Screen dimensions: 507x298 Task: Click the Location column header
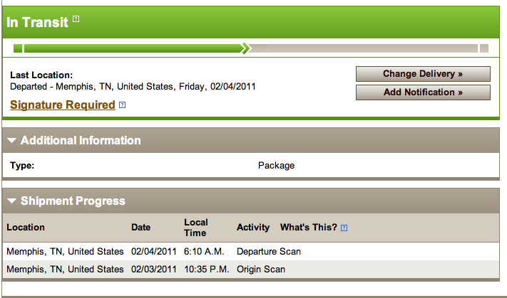26,228
